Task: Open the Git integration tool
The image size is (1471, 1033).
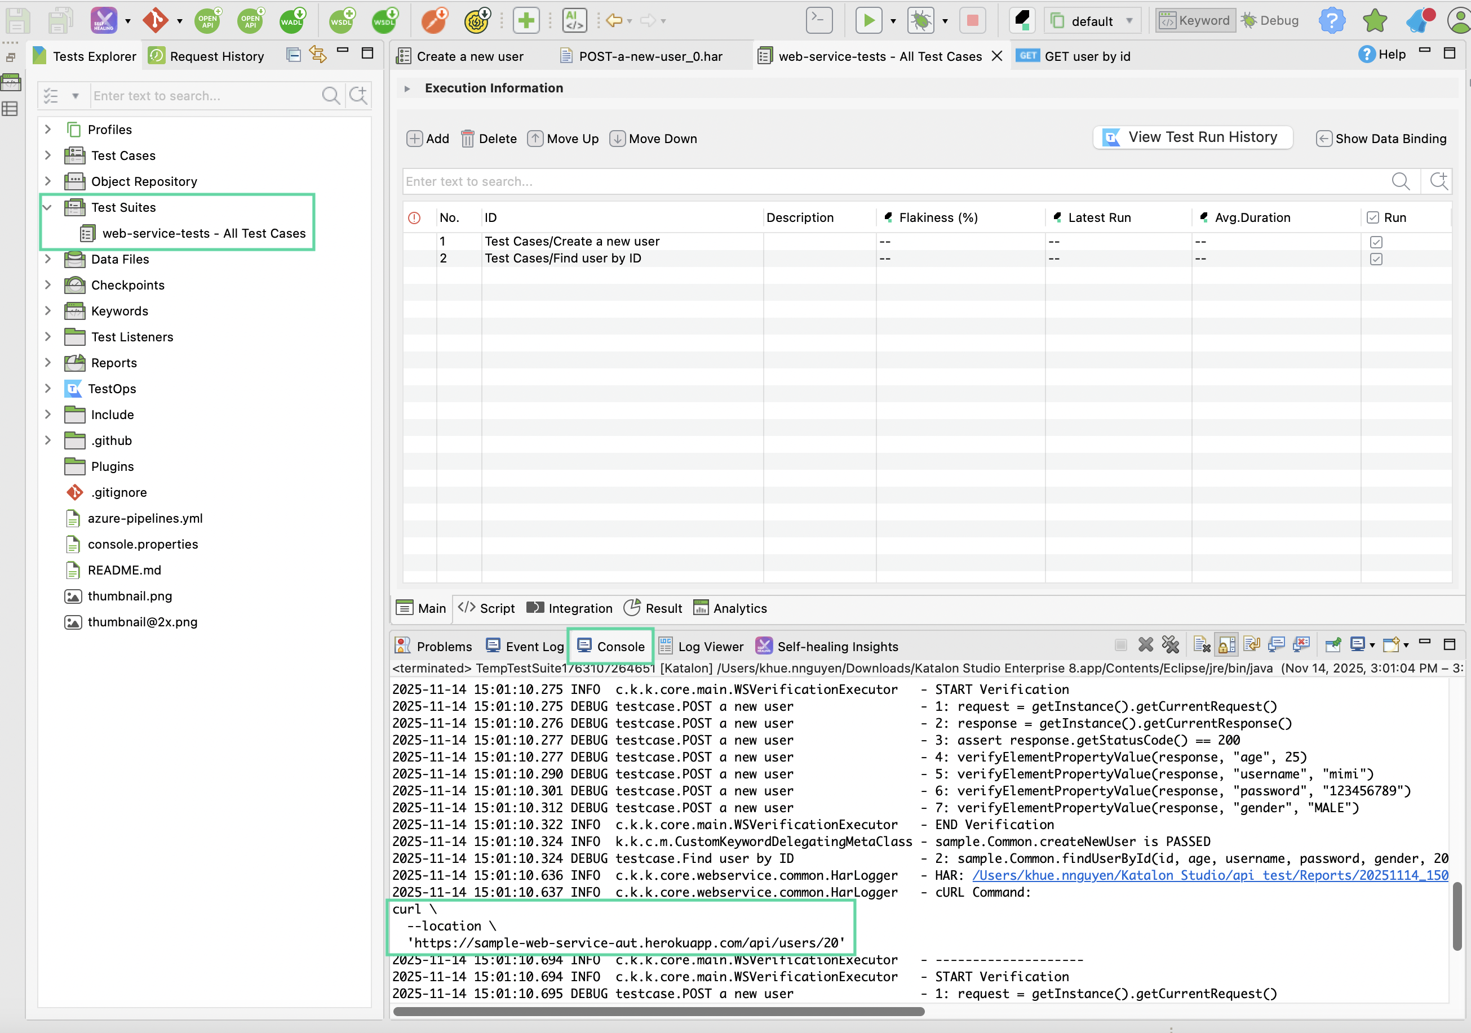Action: click(154, 20)
